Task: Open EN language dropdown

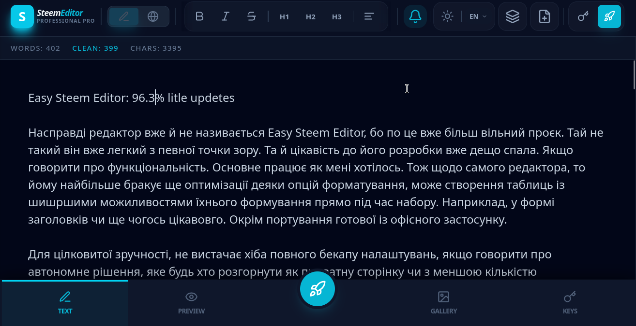Action: pyautogui.click(x=478, y=16)
